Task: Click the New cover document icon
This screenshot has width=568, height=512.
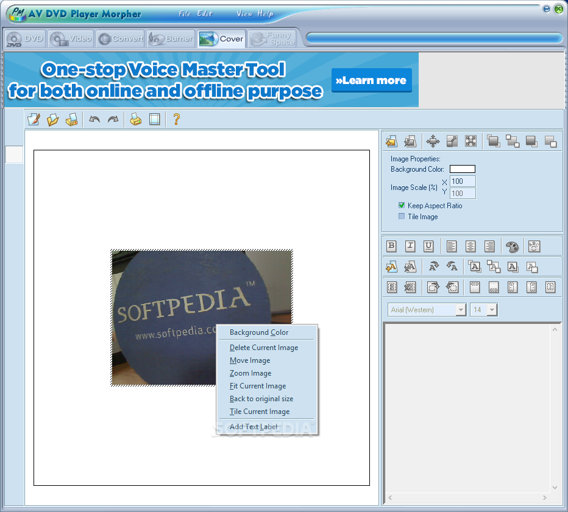Action: coord(34,119)
